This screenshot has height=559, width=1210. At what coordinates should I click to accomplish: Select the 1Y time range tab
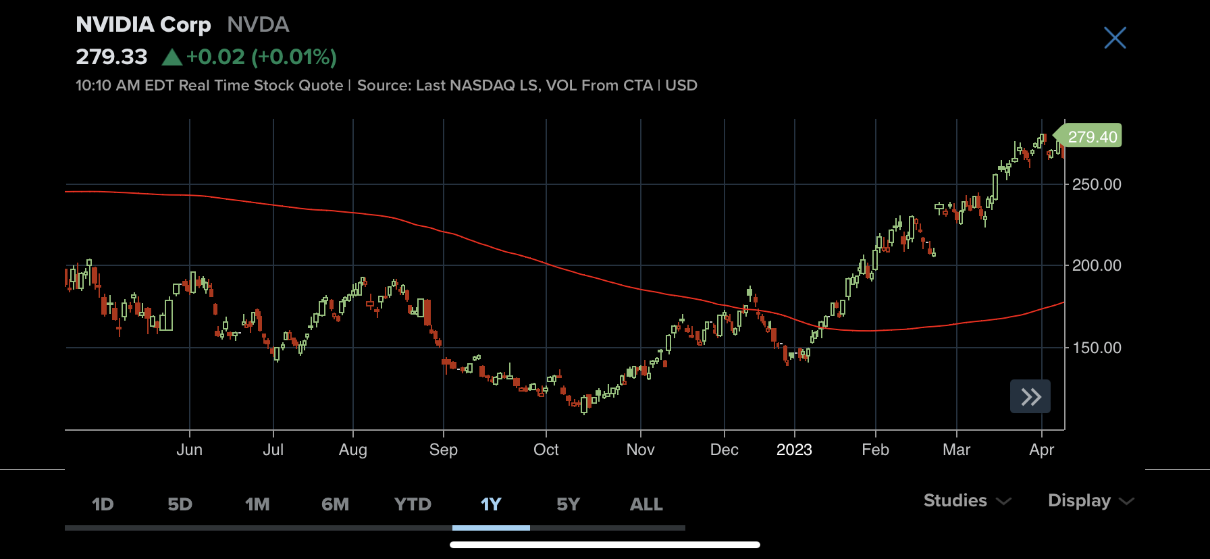pyautogui.click(x=491, y=504)
